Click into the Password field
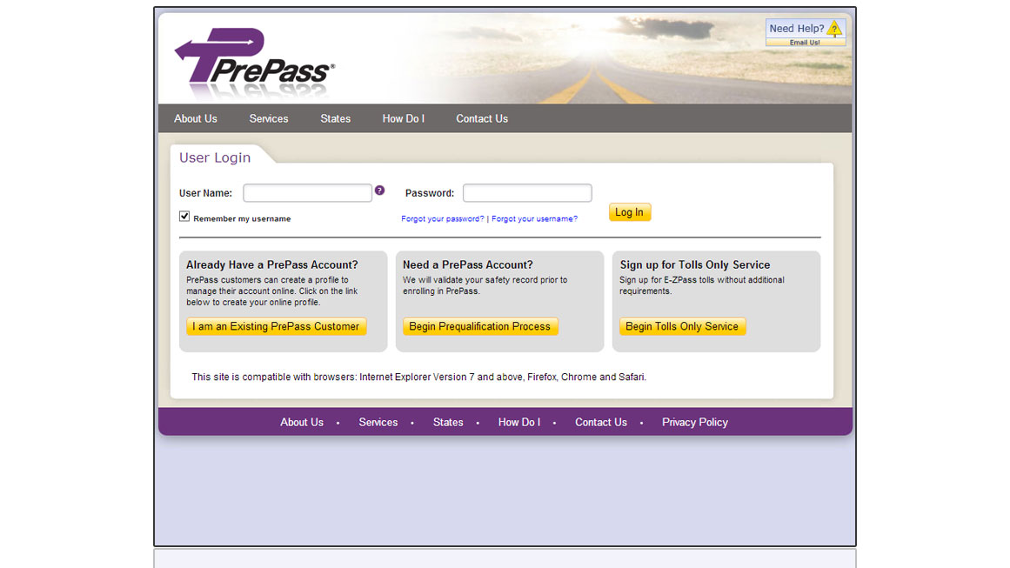The image size is (1010, 568). [527, 193]
